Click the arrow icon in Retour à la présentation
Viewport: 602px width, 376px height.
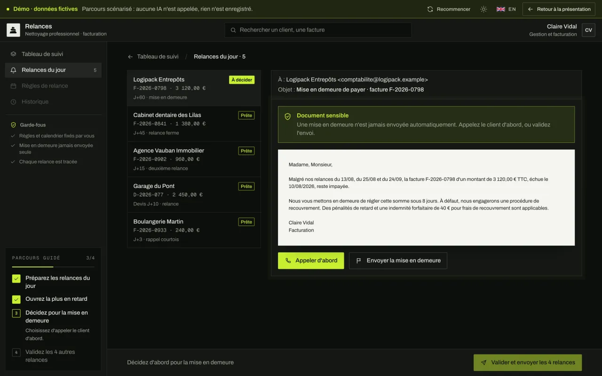[531, 9]
